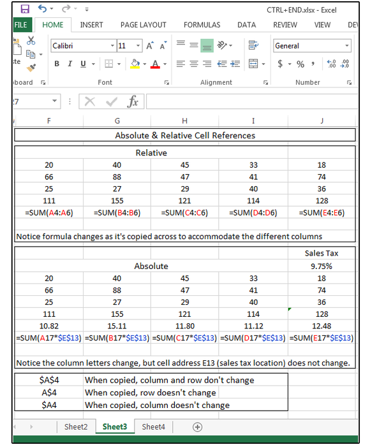Toggle the highlighted Bottom Align button
The image size is (370, 445).
coord(207,46)
